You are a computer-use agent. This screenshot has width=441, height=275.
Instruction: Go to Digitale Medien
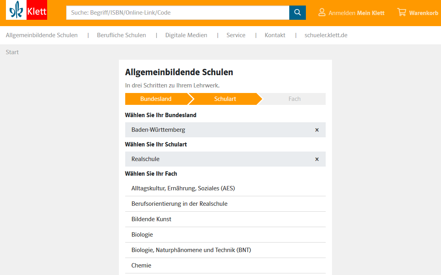click(186, 35)
